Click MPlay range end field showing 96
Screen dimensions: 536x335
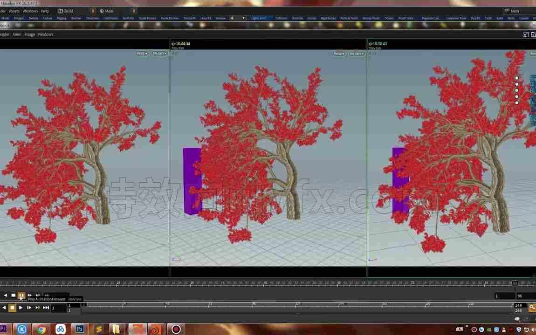tap(526, 296)
